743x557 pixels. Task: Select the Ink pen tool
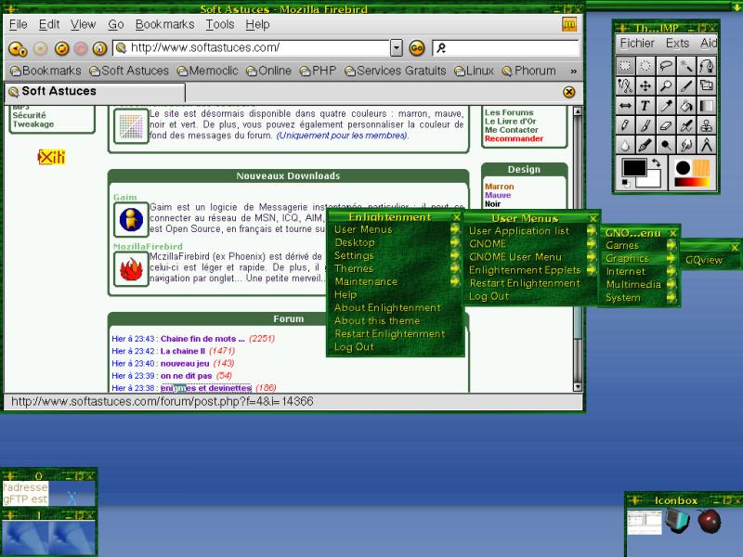645,146
